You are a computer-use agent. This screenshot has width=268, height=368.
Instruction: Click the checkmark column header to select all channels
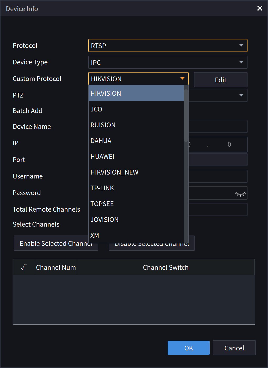pyautogui.click(x=24, y=267)
